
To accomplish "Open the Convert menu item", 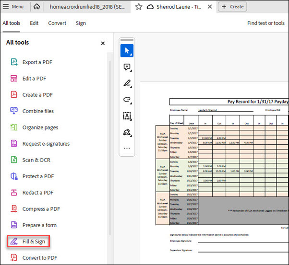I will [x=57, y=23].
